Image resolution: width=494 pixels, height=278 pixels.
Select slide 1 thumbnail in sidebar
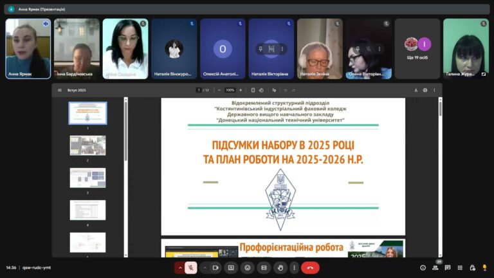pos(87,113)
